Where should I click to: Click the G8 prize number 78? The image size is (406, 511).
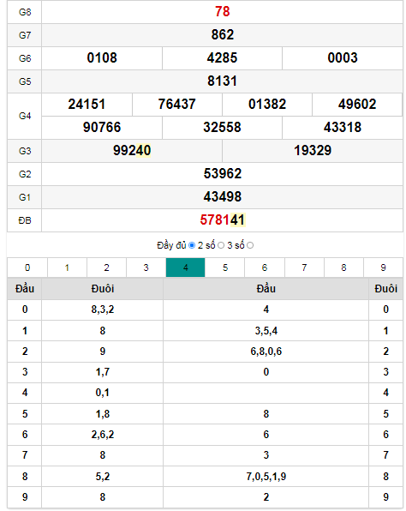223,12
